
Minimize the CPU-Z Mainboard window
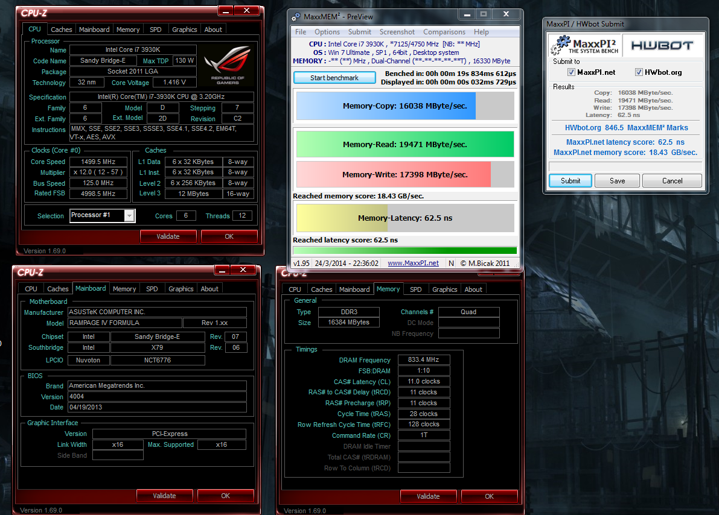point(222,270)
